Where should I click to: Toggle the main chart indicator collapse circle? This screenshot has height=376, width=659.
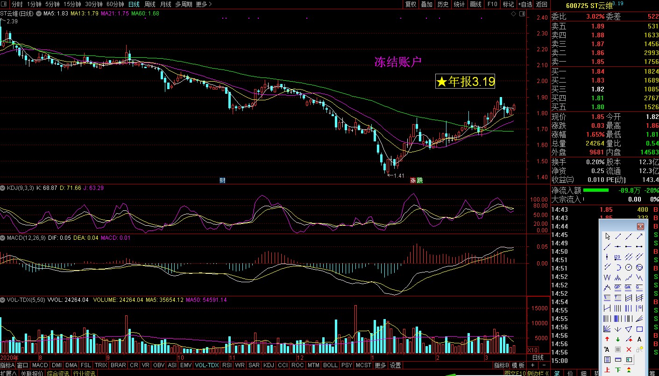(38, 14)
